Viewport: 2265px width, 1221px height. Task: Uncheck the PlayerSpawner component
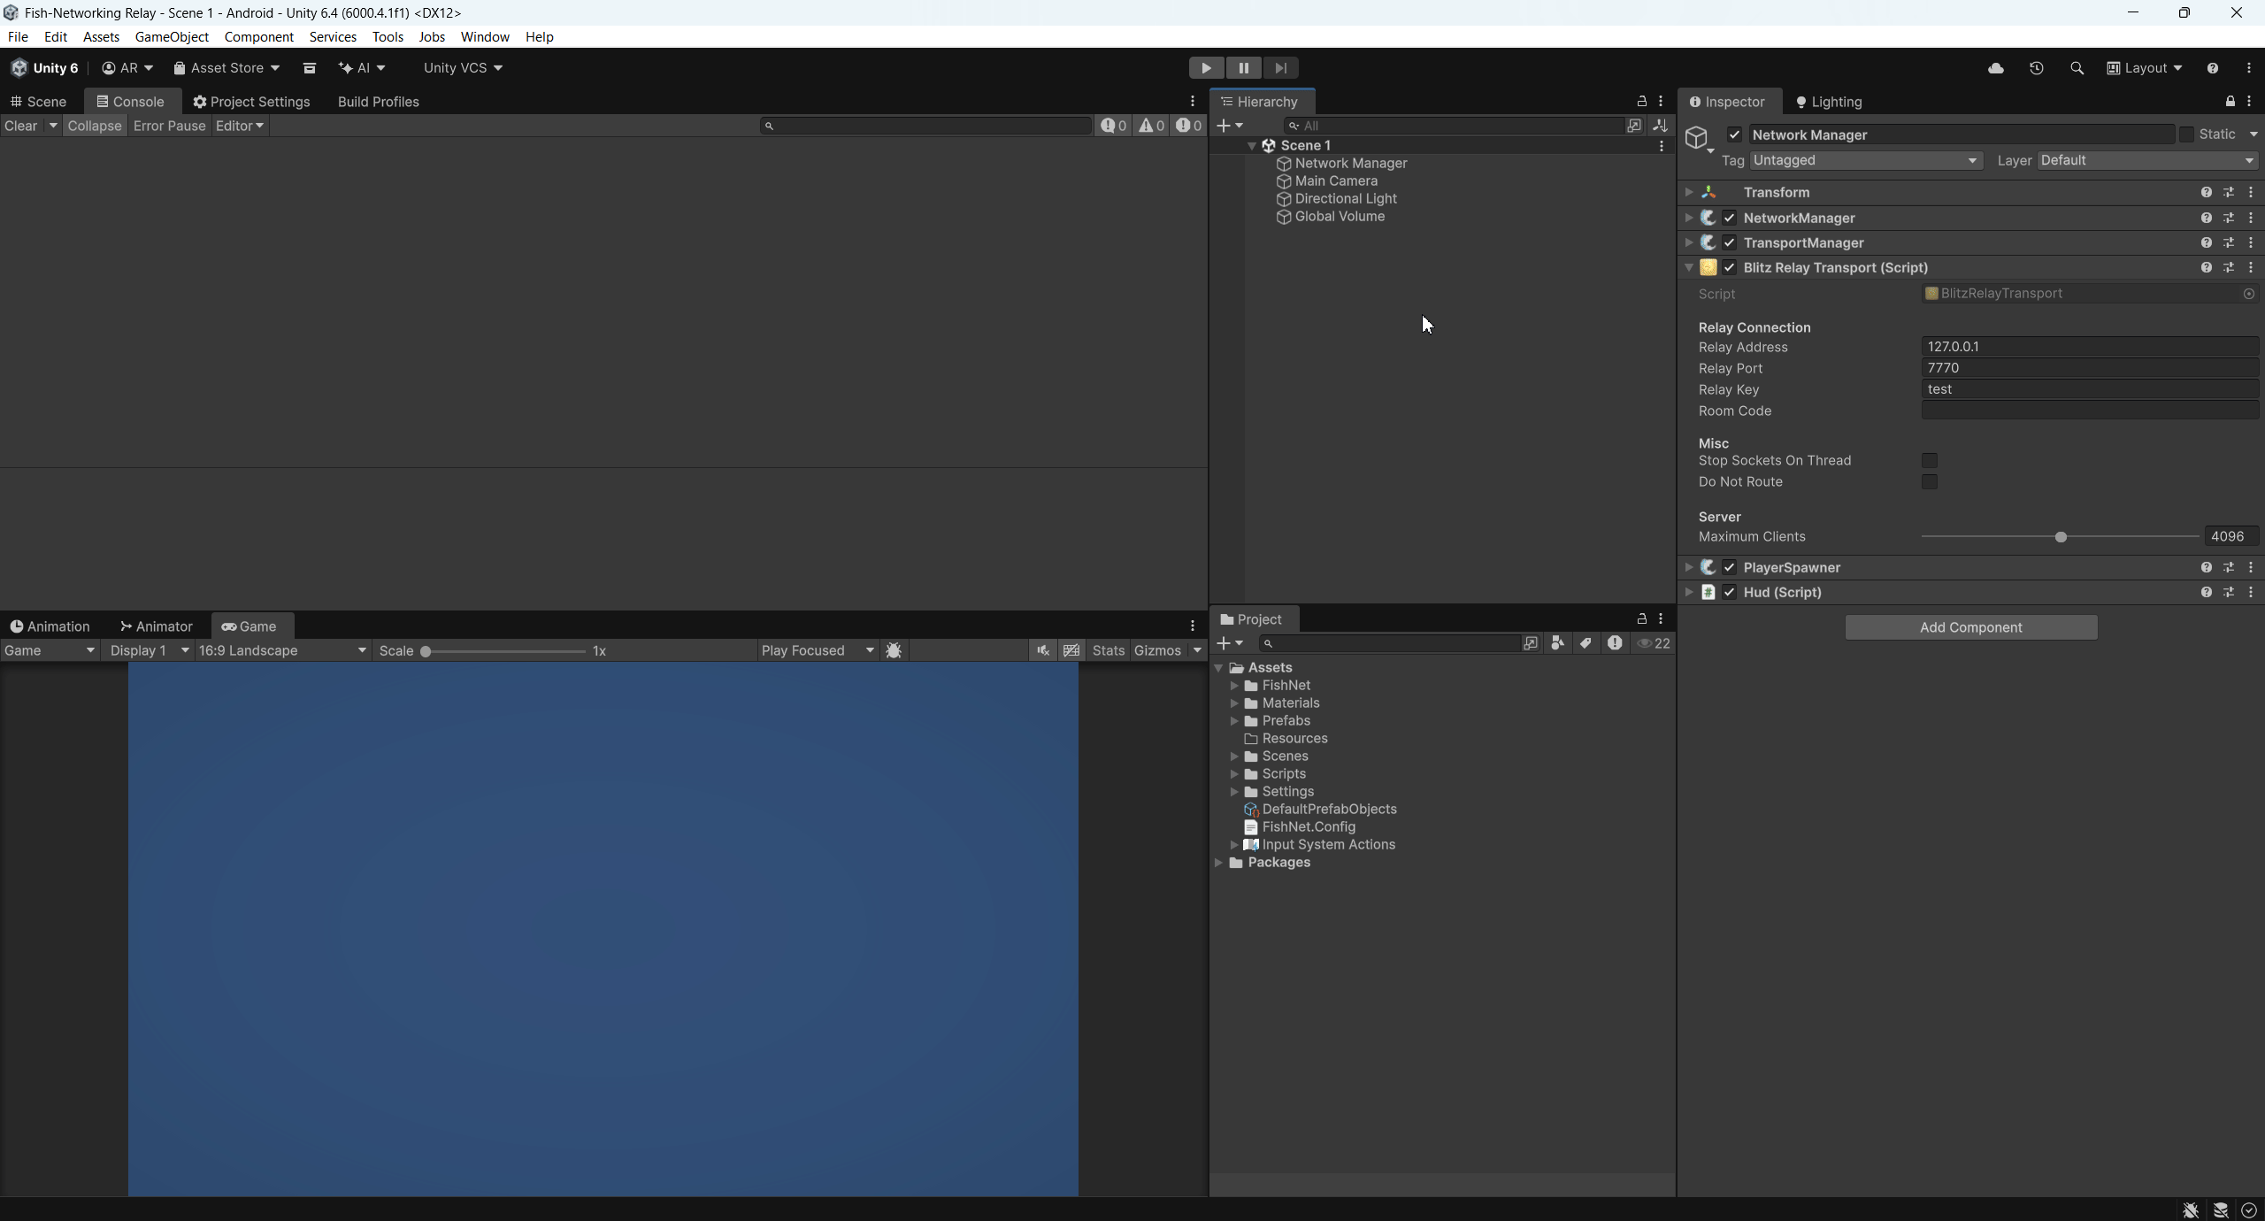(x=1729, y=567)
